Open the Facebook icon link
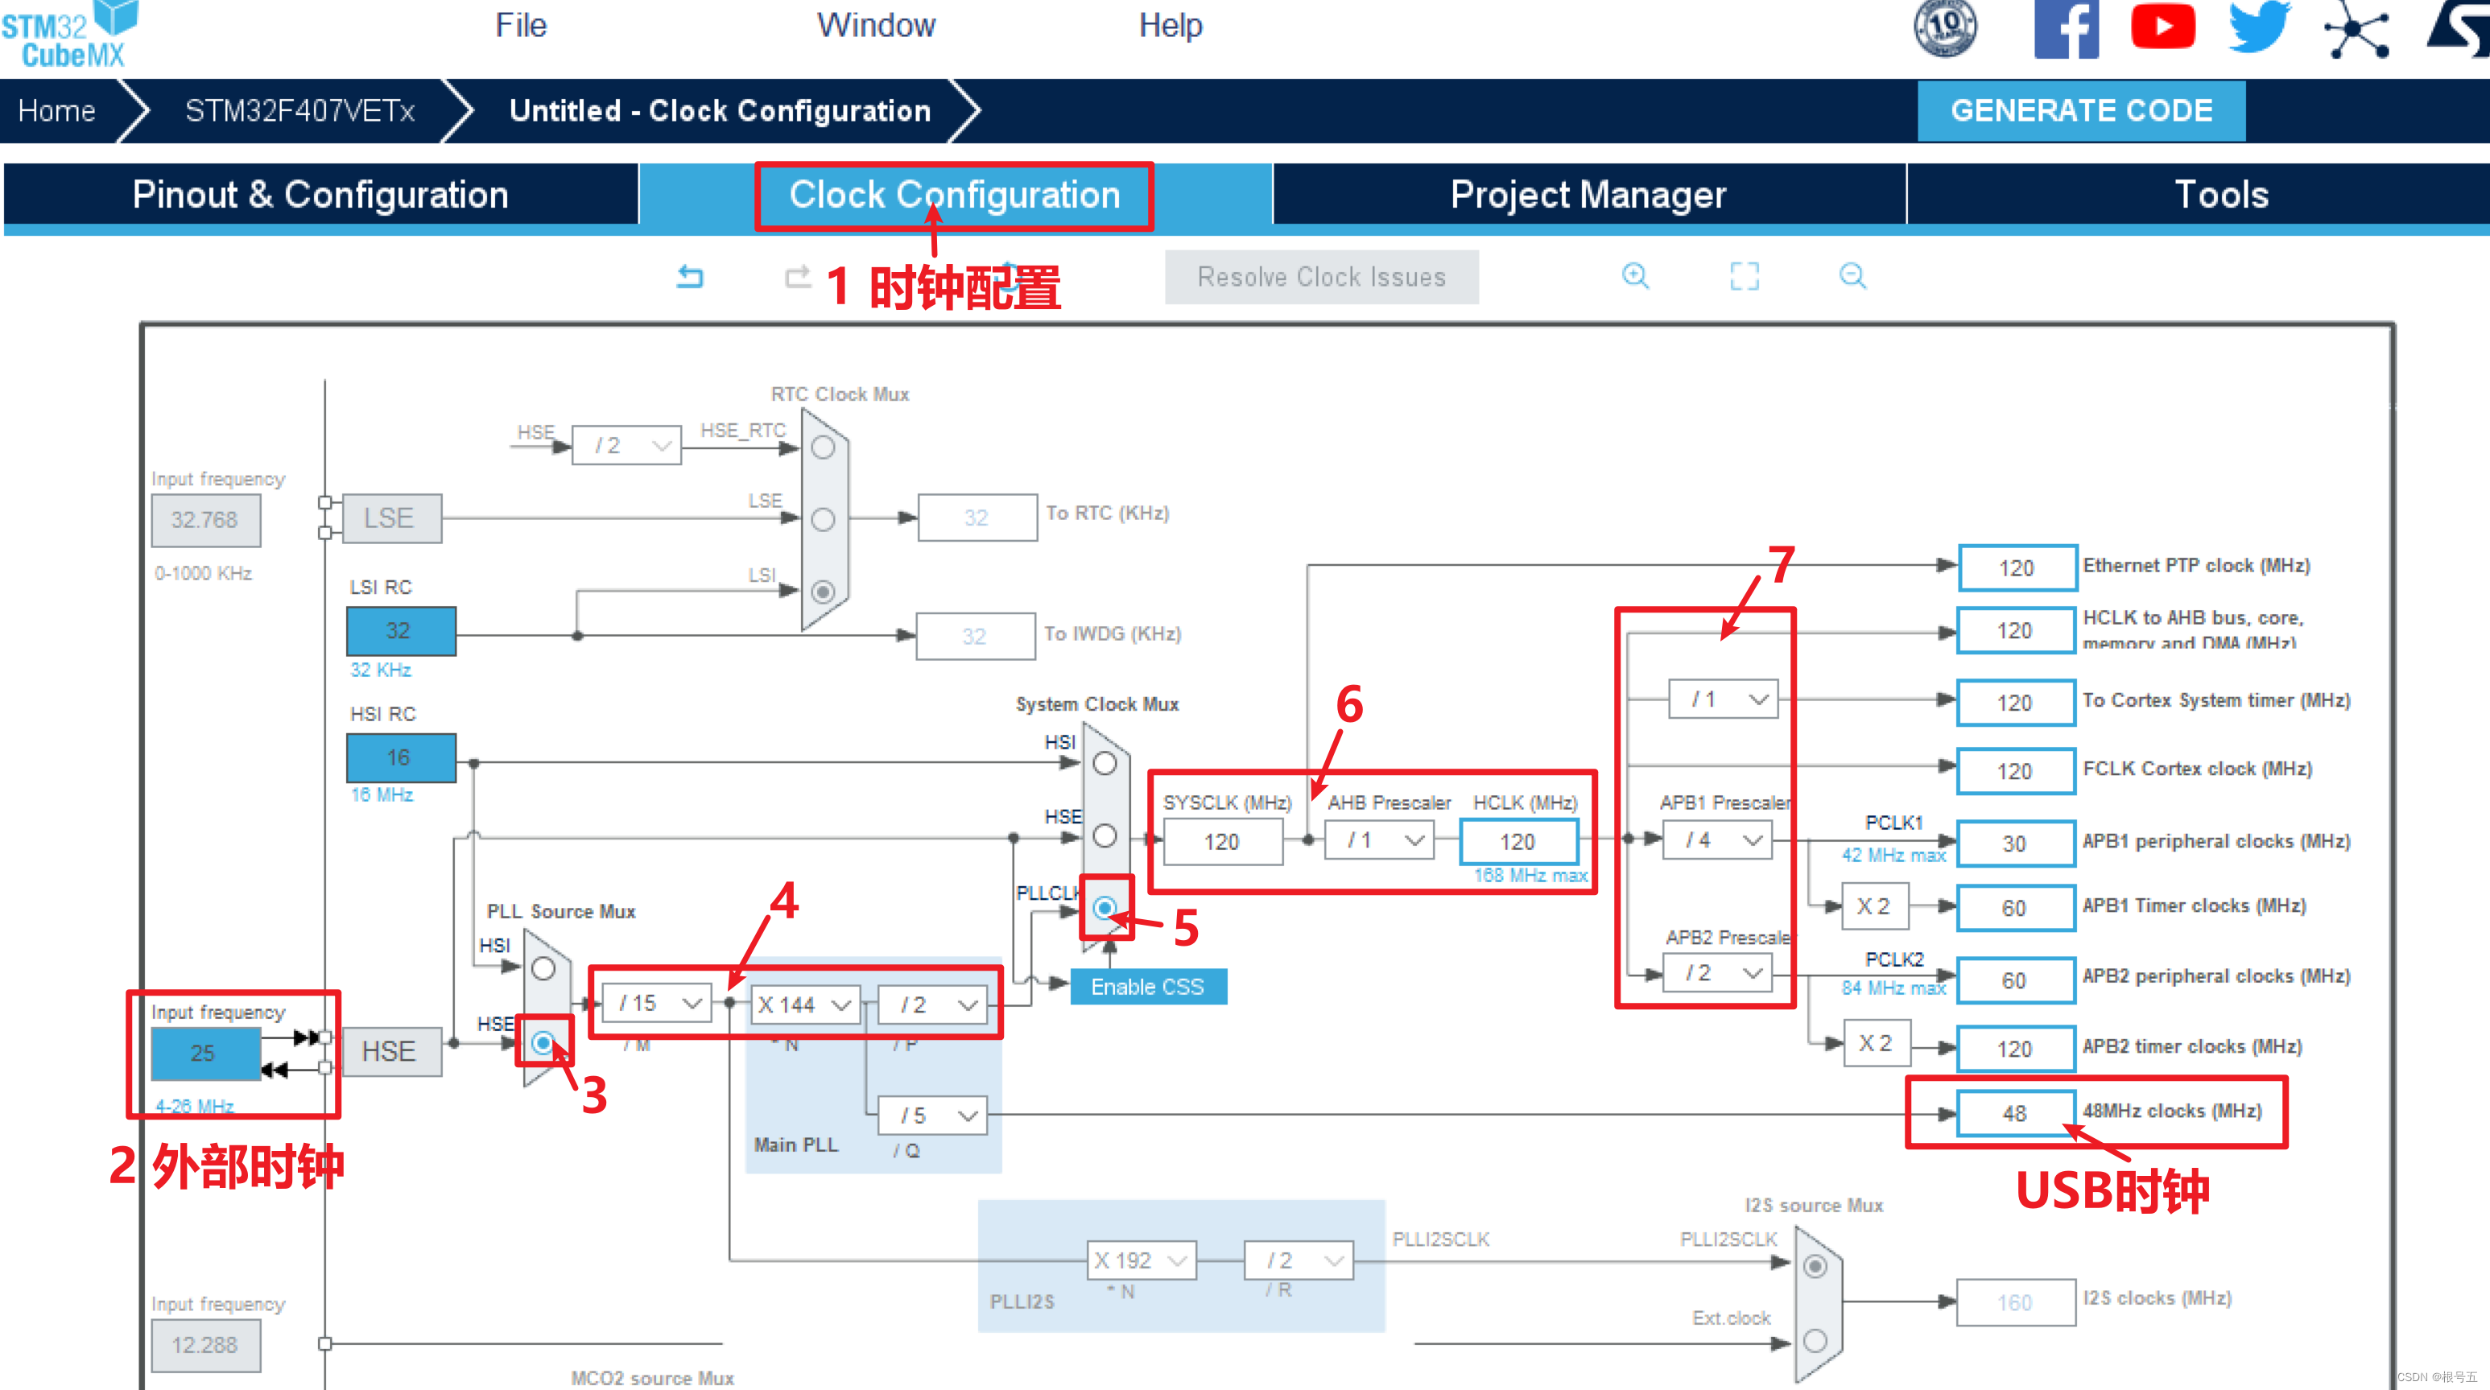Image resolution: width=2490 pixels, height=1390 pixels. point(2066,29)
